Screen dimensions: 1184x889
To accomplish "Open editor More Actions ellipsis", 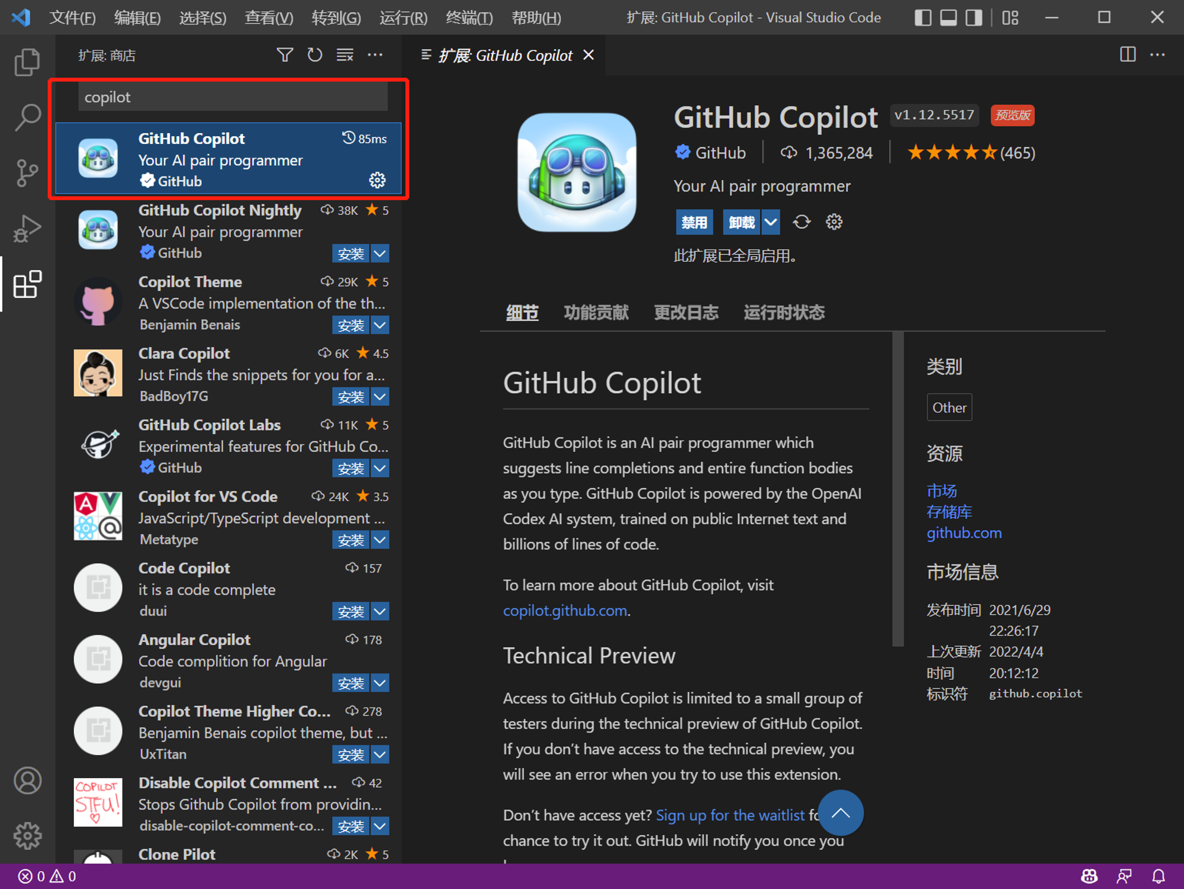I will [1157, 55].
